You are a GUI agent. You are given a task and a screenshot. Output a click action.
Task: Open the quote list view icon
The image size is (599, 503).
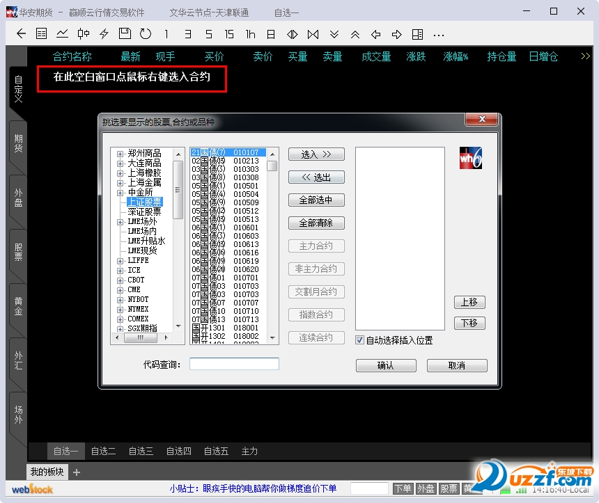(41, 34)
